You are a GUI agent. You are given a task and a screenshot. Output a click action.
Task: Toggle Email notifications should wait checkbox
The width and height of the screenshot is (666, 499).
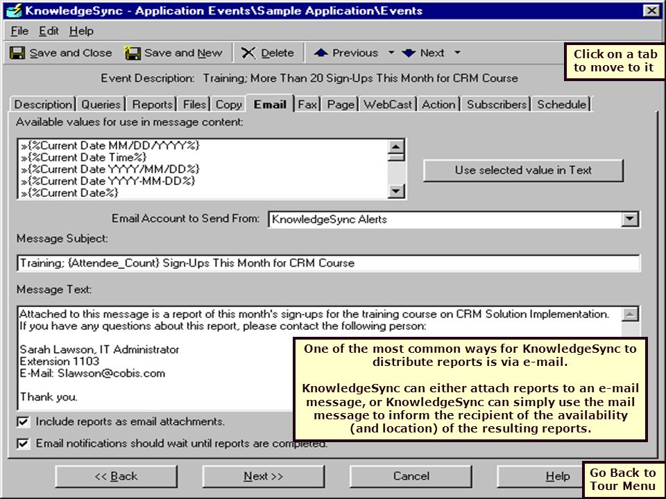click(23, 444)
